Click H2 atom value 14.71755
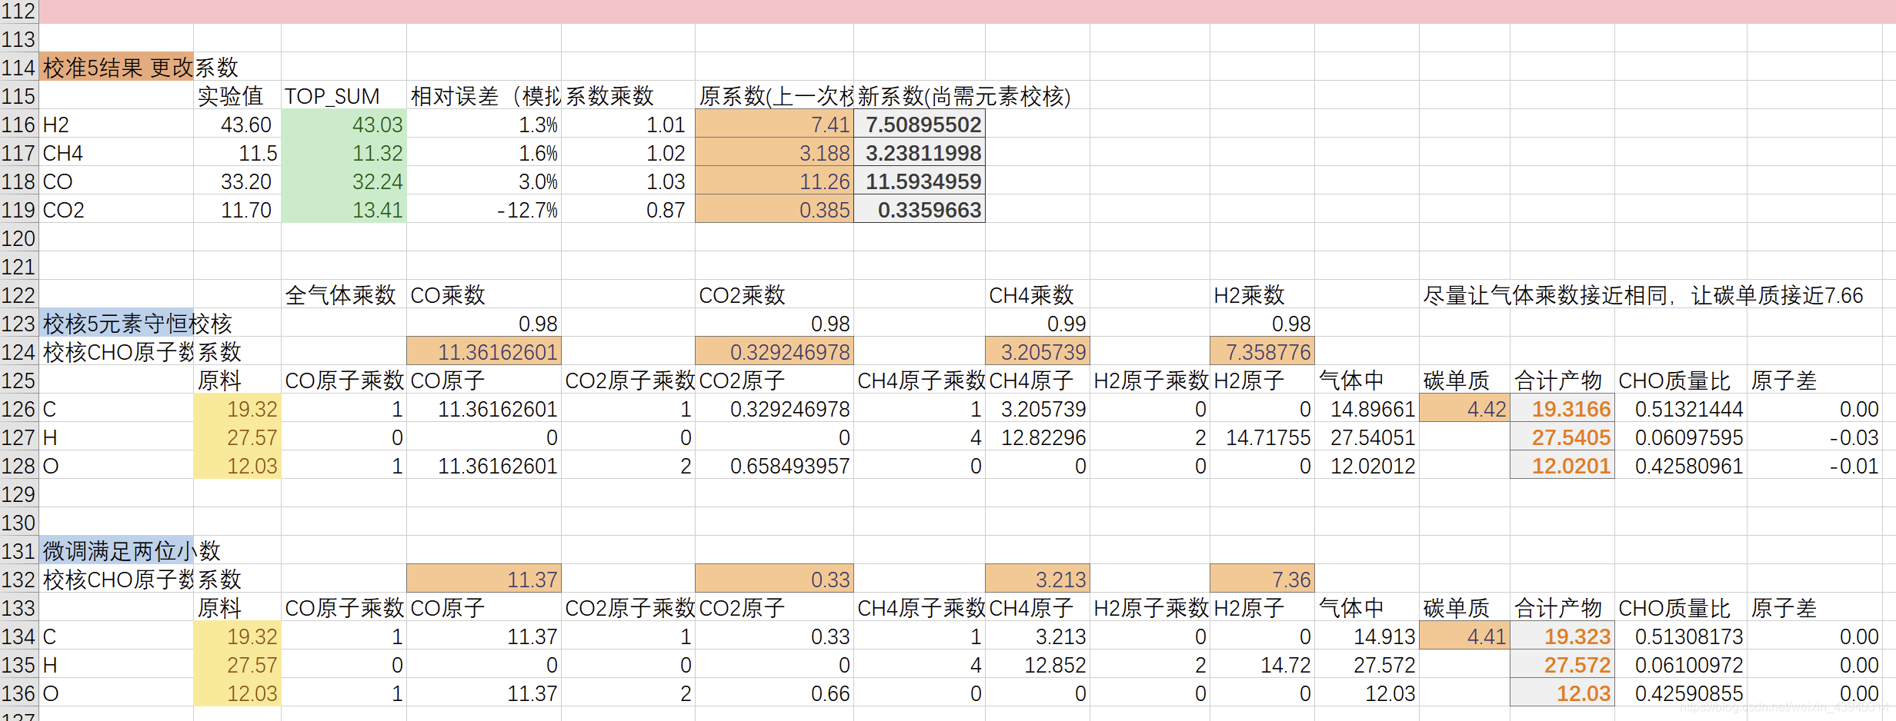Viewport: 1896px width, 721px height. (1262, 437)
